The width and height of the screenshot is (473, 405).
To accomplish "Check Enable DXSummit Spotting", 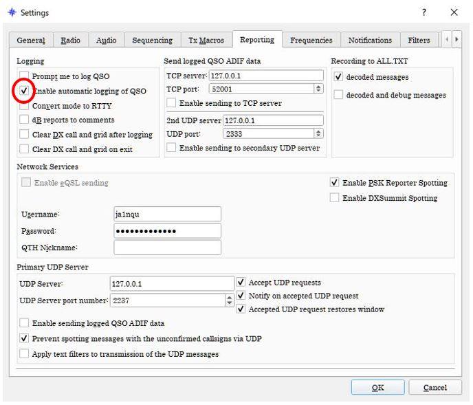I will 335,198.
